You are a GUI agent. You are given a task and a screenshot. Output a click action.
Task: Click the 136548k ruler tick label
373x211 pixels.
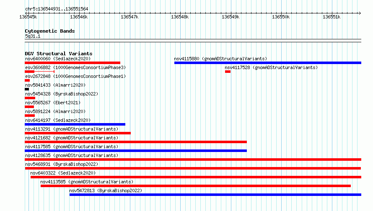click(180, 17)
